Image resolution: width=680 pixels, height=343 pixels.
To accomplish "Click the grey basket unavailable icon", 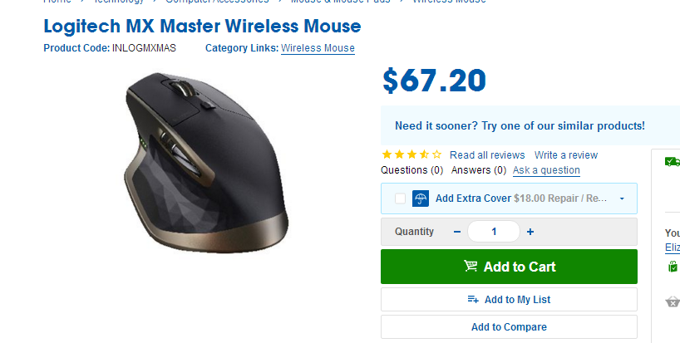I will tap(673, 301).
